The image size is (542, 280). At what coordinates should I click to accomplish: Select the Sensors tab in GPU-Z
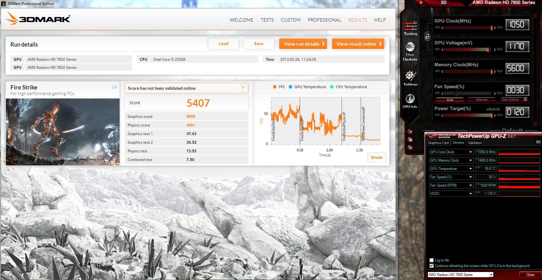[x=458, y=142]
